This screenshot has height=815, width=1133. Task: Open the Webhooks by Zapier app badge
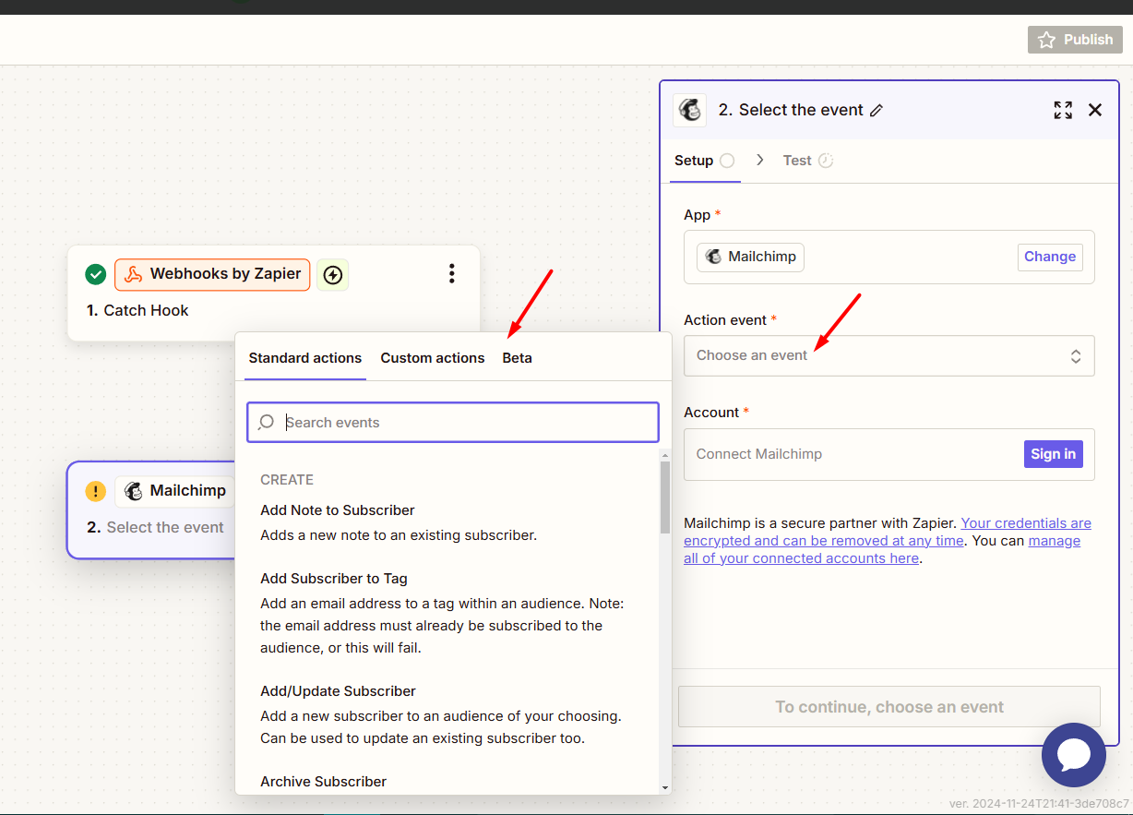pos(212,274)
